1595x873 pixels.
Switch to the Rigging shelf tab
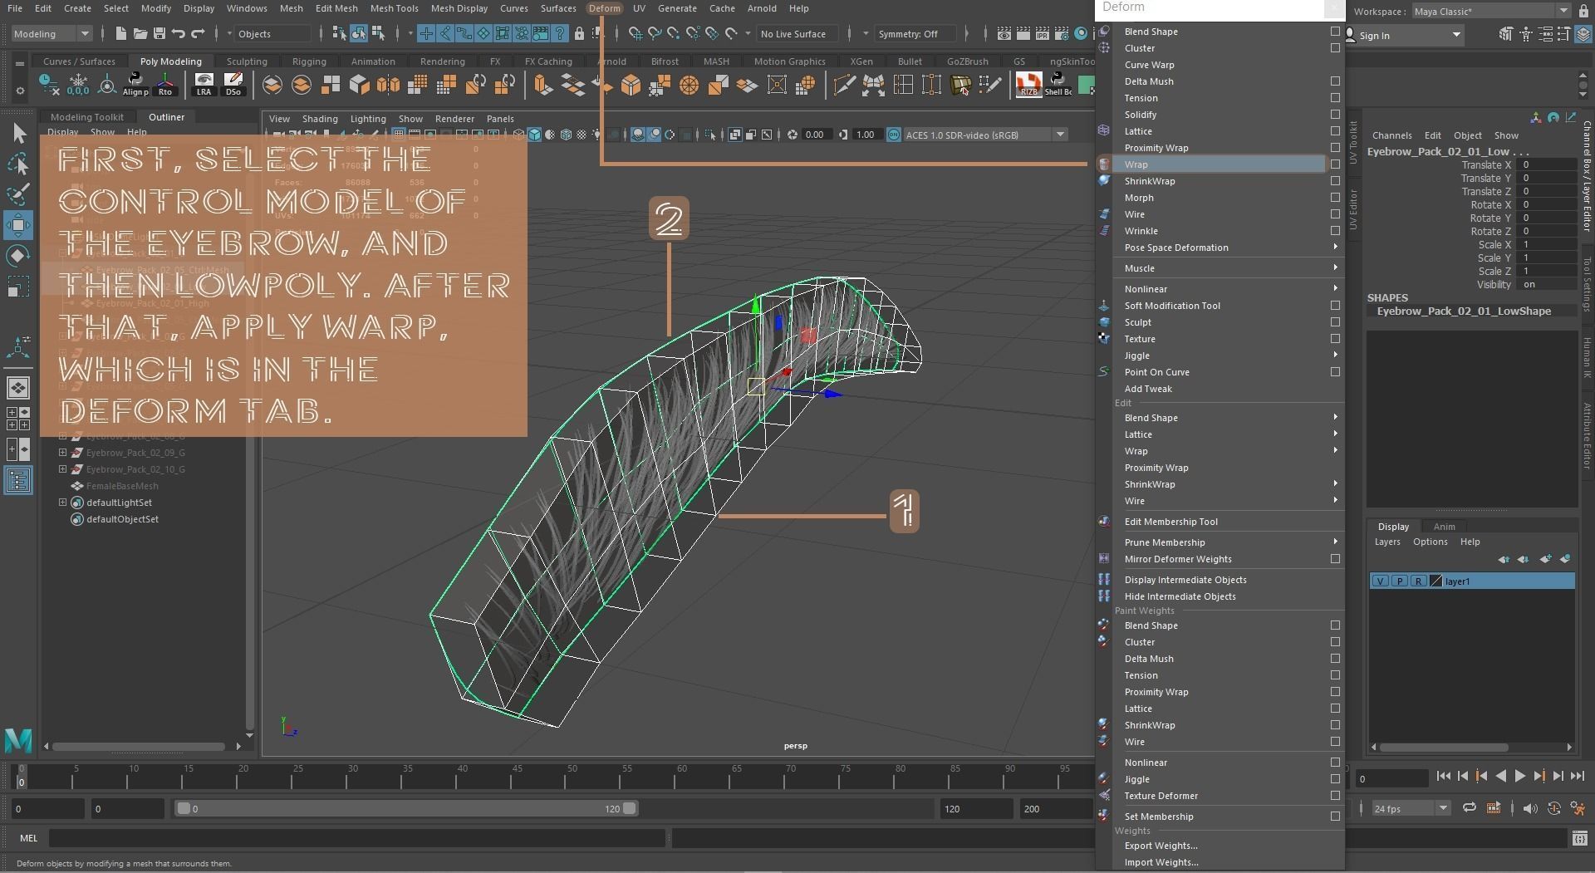click(308, 61)
